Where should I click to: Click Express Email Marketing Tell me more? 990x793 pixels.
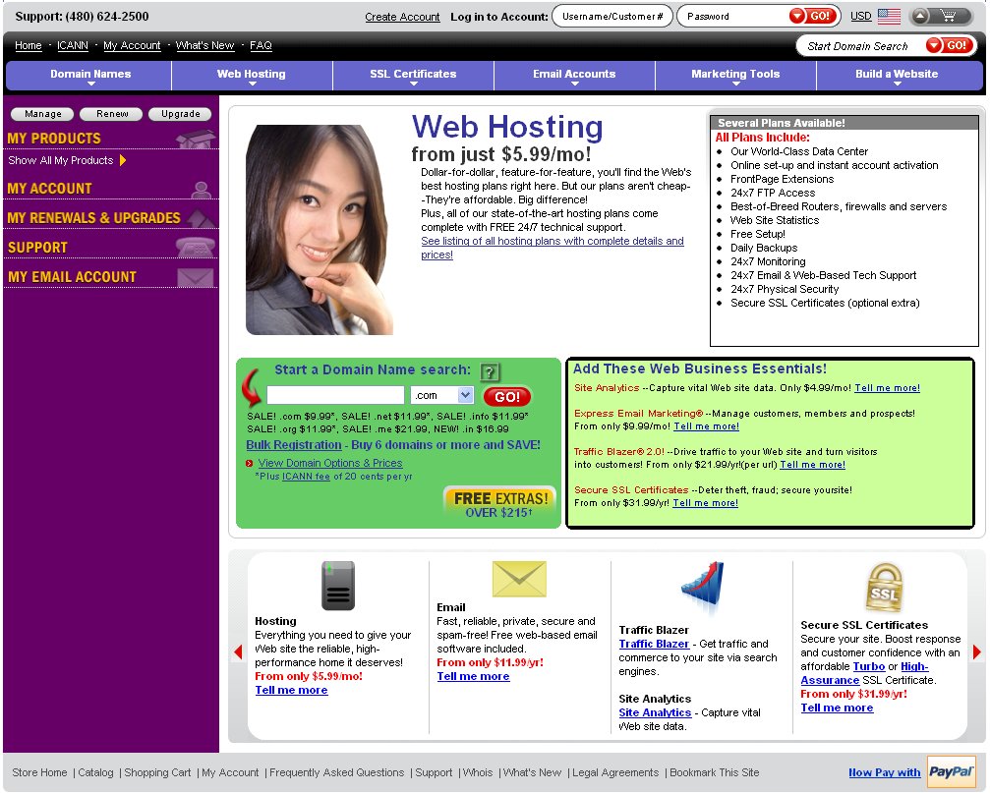tap(707, 426)
